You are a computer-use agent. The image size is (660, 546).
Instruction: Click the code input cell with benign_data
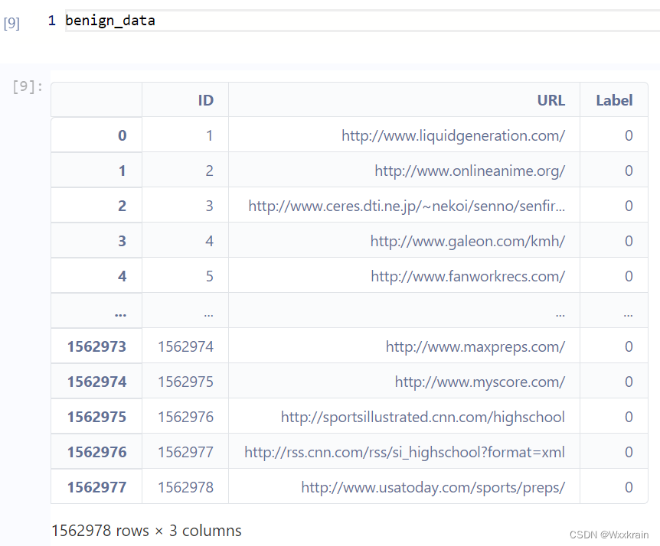coord(362,21)
